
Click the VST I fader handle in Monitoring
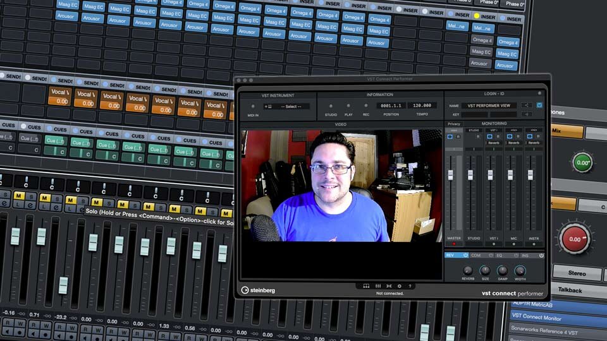(490, 175)
